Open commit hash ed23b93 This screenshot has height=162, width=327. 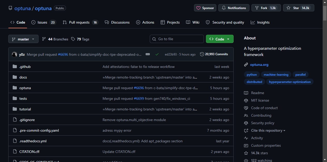click(171, 54)
